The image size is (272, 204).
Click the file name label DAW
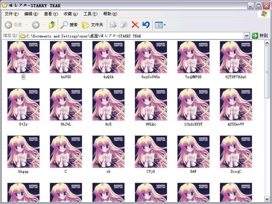click(193, 172)
